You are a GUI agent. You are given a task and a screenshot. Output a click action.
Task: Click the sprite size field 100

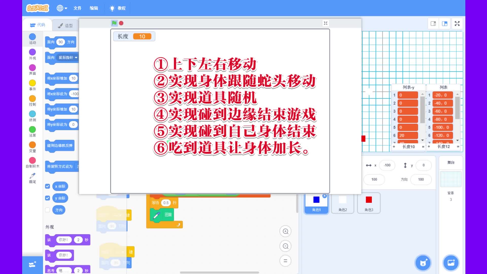[374, 179]
